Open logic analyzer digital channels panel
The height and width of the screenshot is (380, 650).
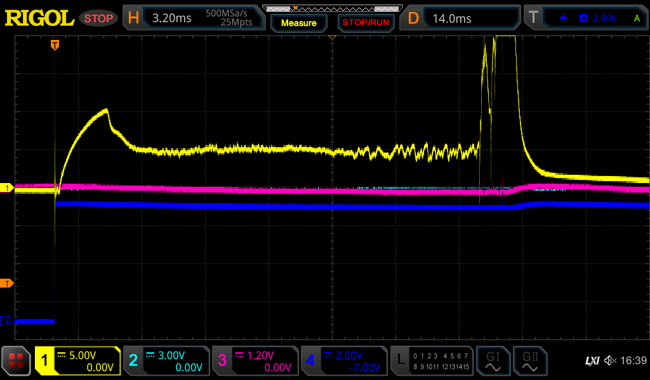[x=432, y=361]
